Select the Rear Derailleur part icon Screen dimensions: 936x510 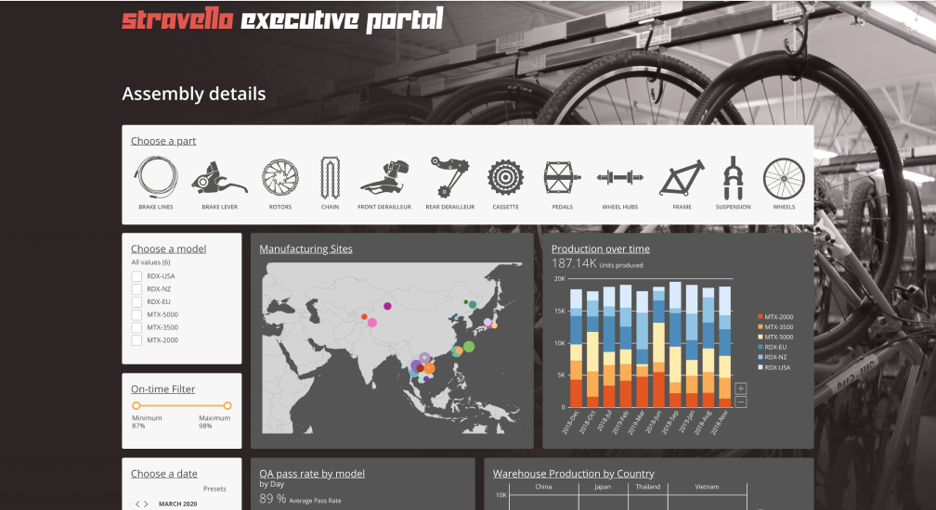450,177
